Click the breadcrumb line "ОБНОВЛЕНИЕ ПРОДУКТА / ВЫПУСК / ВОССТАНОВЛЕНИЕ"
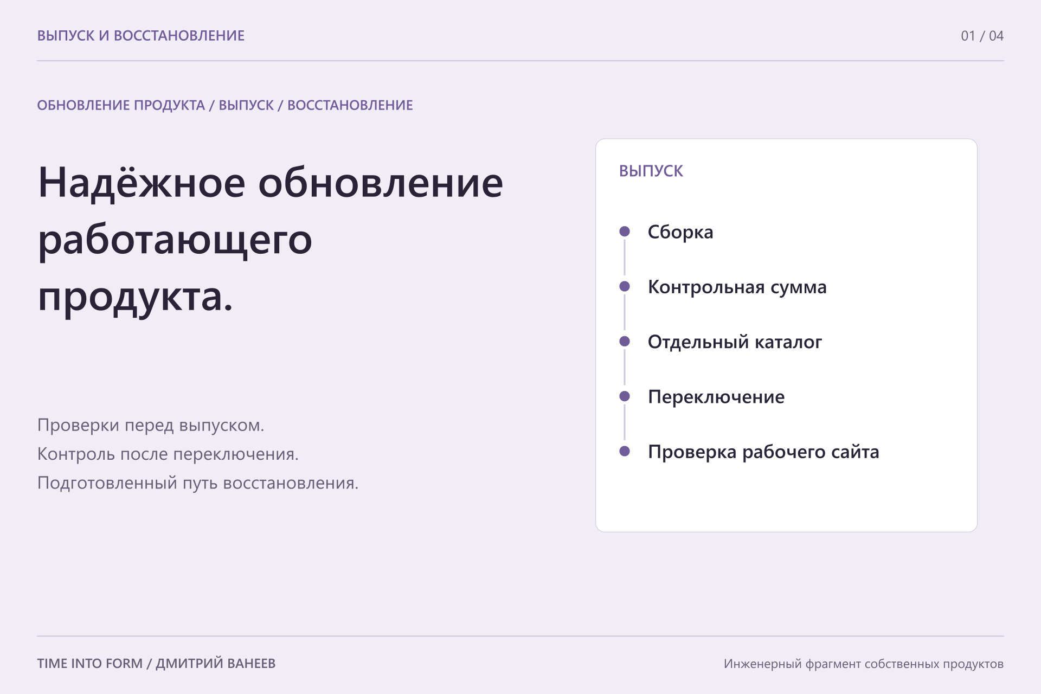Viewport: 1041px width, 694px height. 225,105
